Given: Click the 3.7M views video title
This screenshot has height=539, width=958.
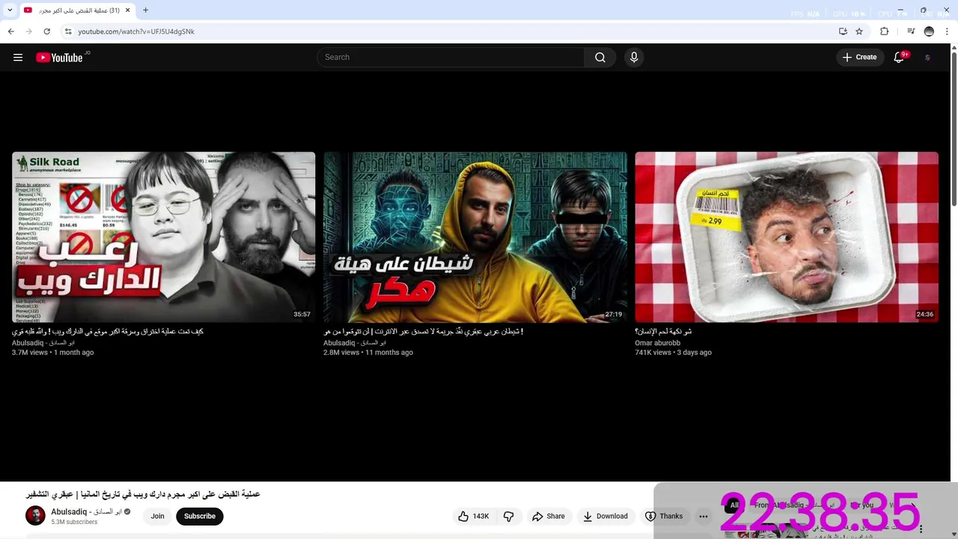Looking at the screenshot, I should [x=108, y=331].
